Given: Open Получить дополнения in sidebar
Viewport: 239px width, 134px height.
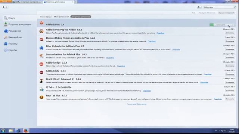Looking at the screenshot, I should pos(20,25).
